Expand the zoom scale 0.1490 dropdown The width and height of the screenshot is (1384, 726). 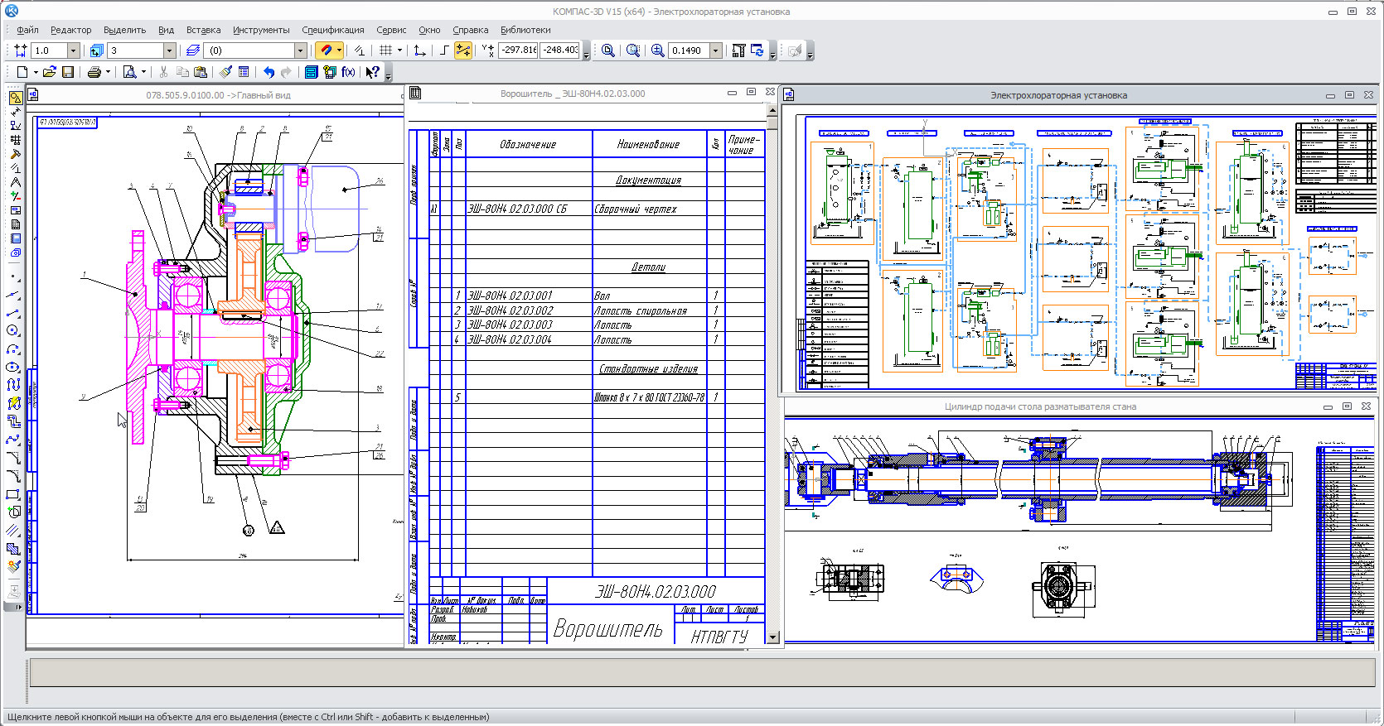point(715,50)
